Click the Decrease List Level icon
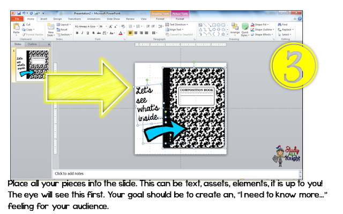Viewport: 343px width, 214px height. (x=148, y=26)
